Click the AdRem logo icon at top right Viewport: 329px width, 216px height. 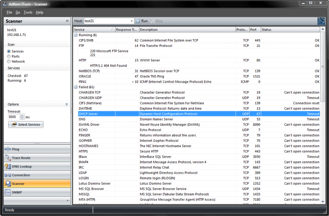321,21
